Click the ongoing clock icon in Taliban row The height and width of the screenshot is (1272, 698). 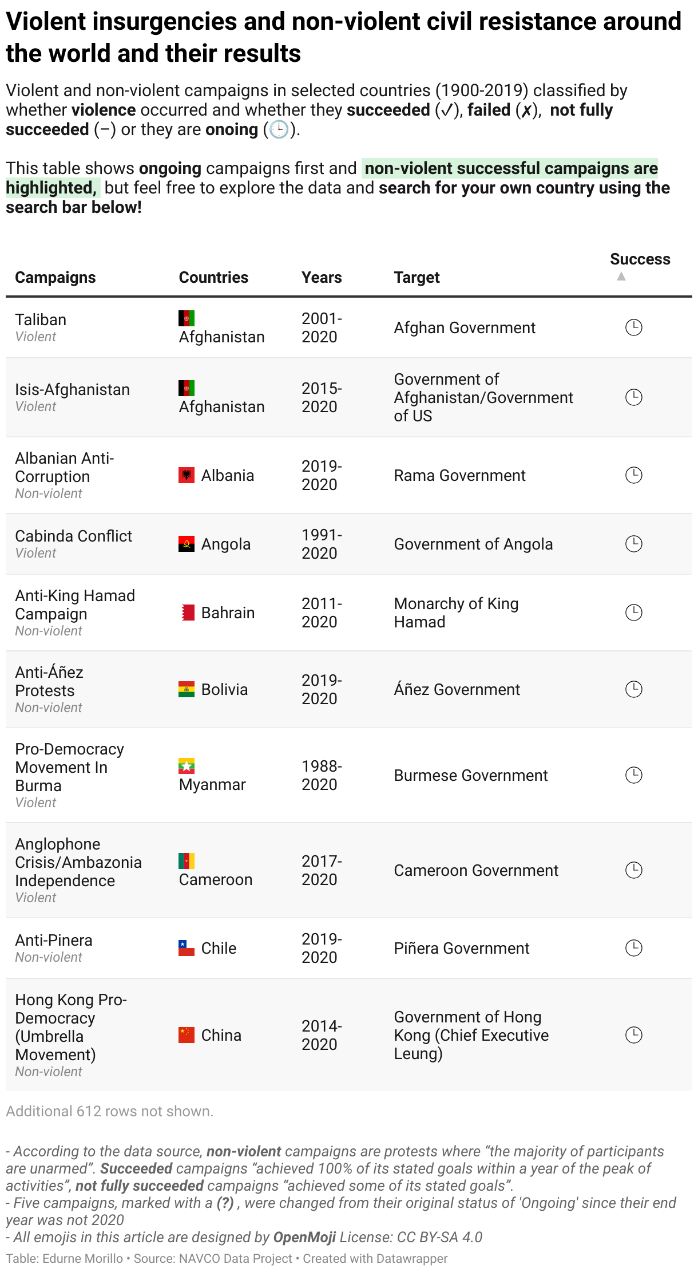coord(633,327)
